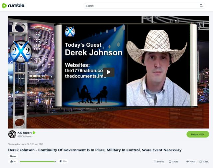Open the X22 Report channel avatar
Viewport: 213px width, 168px height.
point(12,134)
